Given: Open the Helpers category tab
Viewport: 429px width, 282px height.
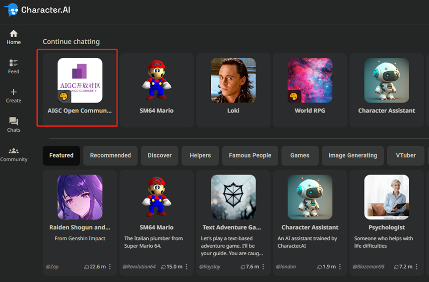Looking at the screenshot, I should [x=200, y=155].
